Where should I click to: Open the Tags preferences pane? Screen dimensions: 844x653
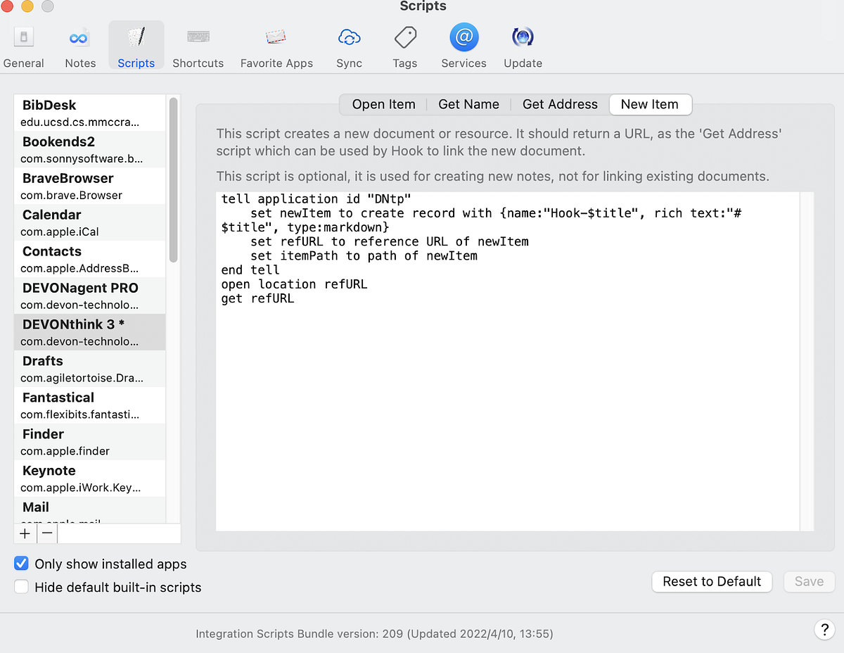(405, 46)
